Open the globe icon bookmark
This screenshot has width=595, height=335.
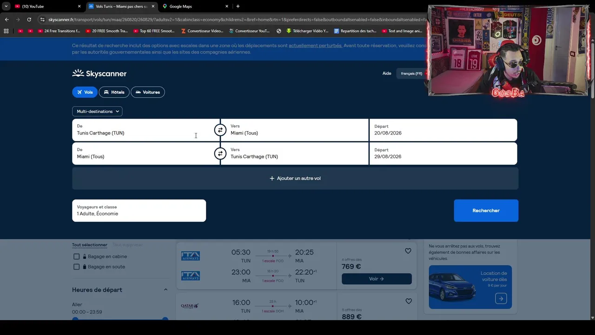279,31
